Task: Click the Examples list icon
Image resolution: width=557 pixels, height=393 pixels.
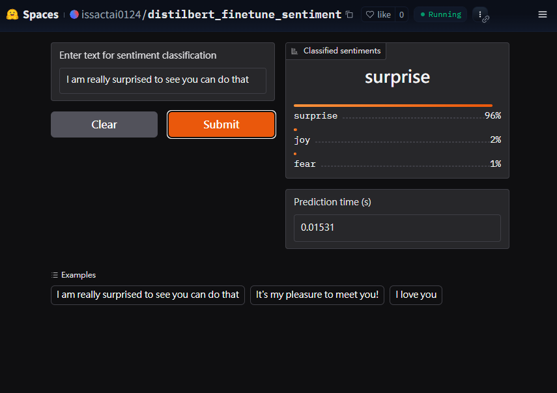Action: pos(55,275)
